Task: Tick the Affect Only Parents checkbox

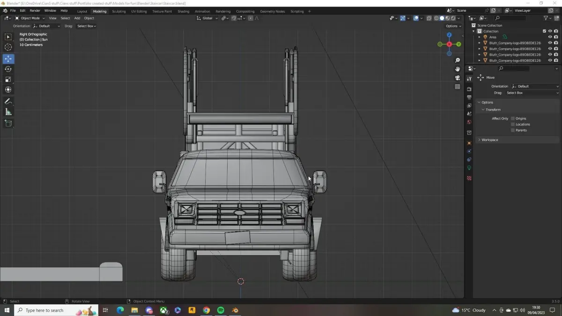Action: (513, 130)
